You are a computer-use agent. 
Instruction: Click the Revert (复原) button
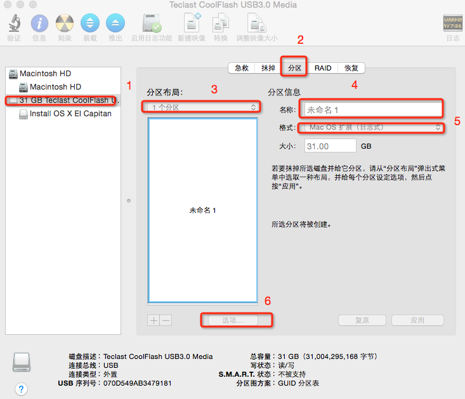pos(362,320)
